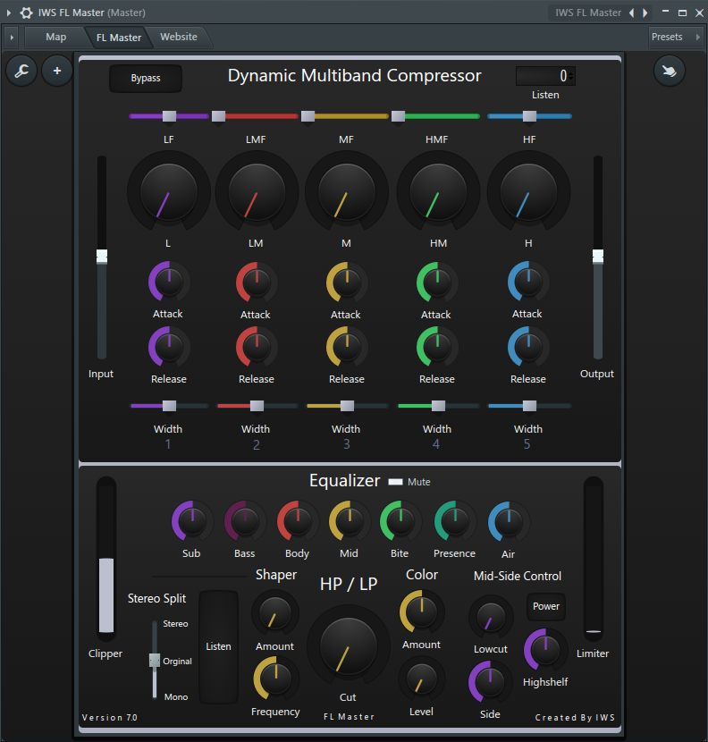Open the Presets dropdown
The height and width of the screenshot is (742, 708).
(675, 37)
